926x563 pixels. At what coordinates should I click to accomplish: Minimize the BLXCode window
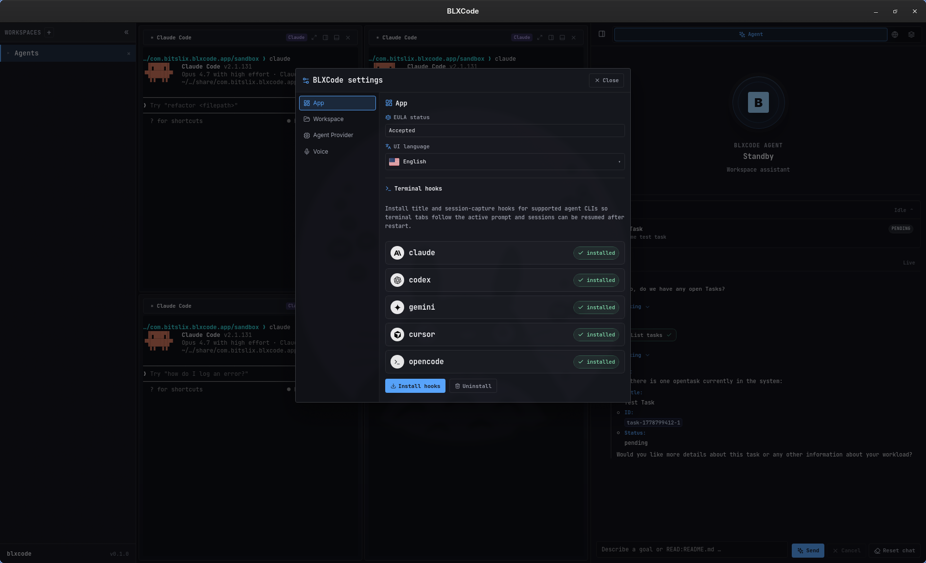click(x=875, y=11)
